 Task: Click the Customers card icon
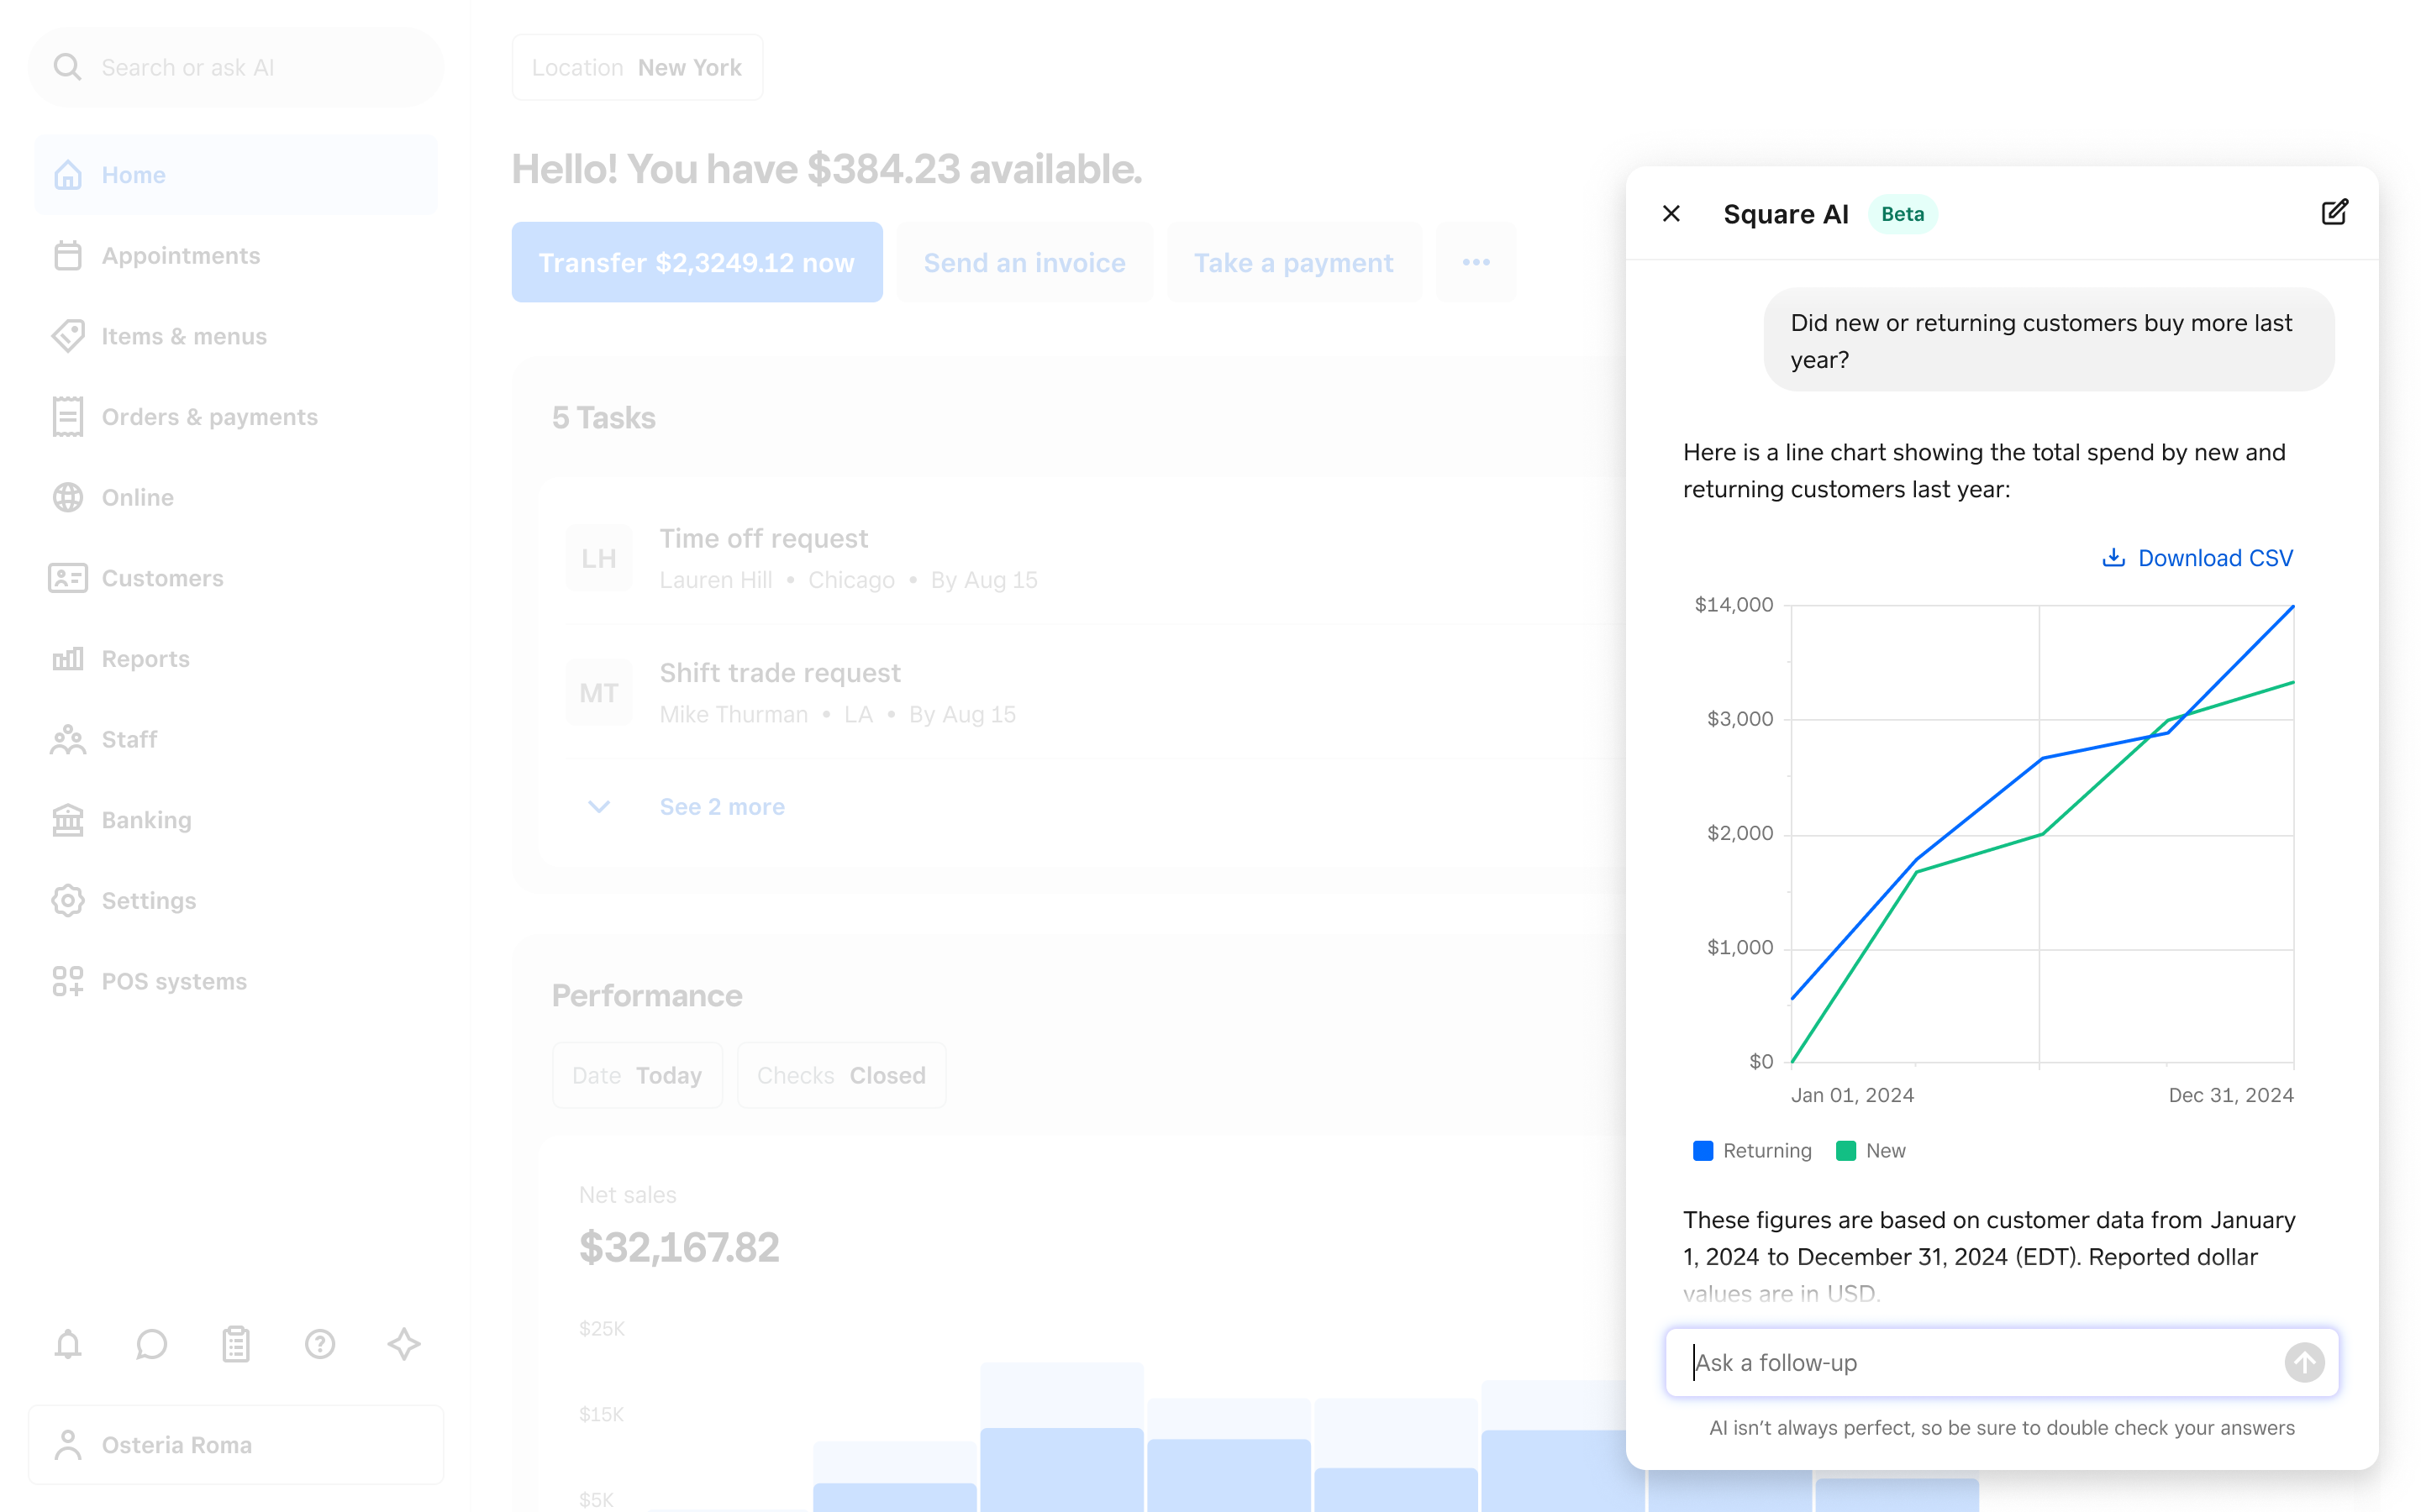[x=67, y=578]
